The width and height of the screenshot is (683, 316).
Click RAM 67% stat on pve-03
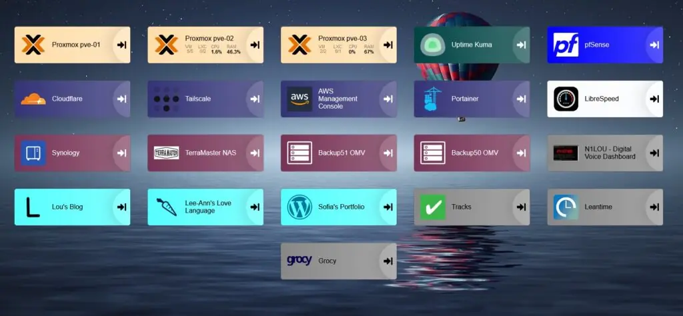pyautogui.click(x=369, y=49)
